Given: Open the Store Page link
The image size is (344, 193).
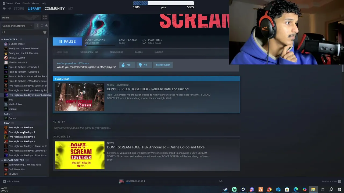Looking at the screenshot, I should (x=62, y=52).
